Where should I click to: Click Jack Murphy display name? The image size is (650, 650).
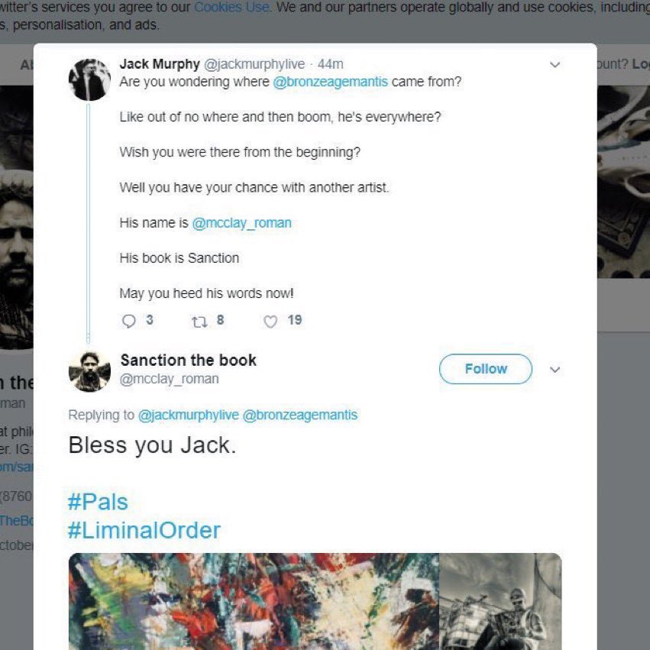coord(160,64)
